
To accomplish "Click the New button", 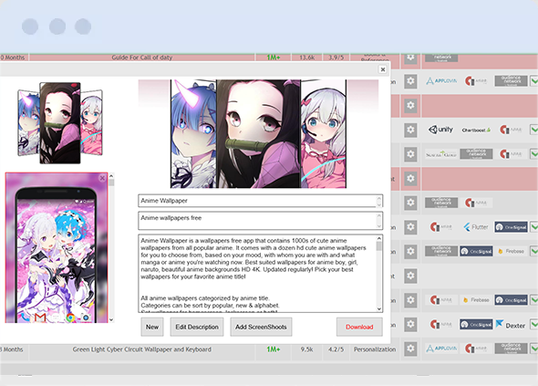I will (x=152, y=327).
